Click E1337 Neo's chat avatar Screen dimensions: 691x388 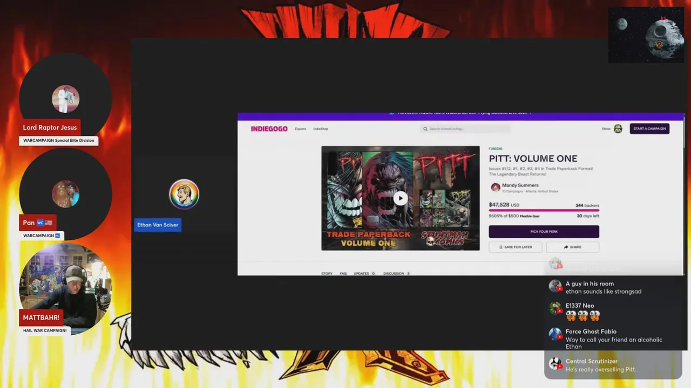pos(555,308)
